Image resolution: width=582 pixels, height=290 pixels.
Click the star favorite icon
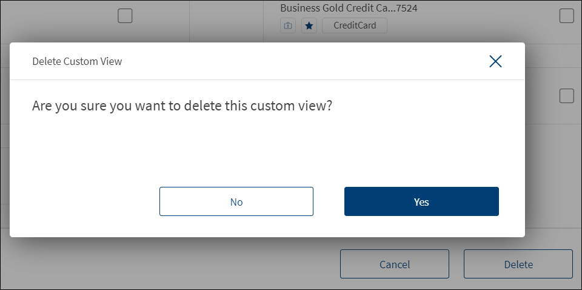coord(309,26)
